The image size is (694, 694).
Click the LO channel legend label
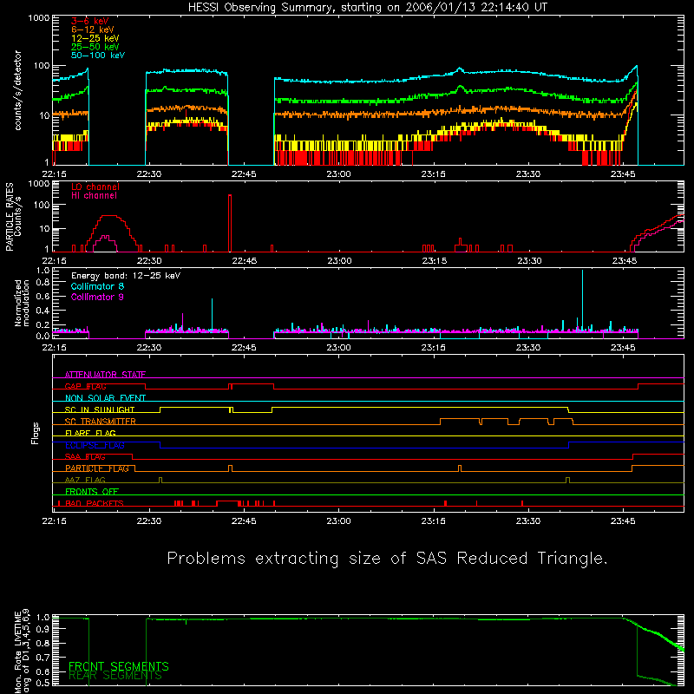pos(95,187)
